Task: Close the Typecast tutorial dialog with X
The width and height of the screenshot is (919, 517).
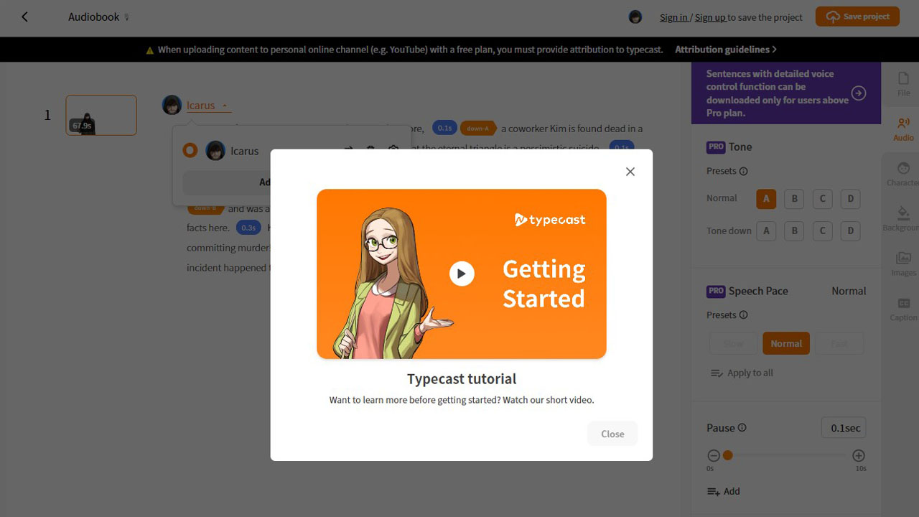Action: pyautogui.click(x=630, y=172)
